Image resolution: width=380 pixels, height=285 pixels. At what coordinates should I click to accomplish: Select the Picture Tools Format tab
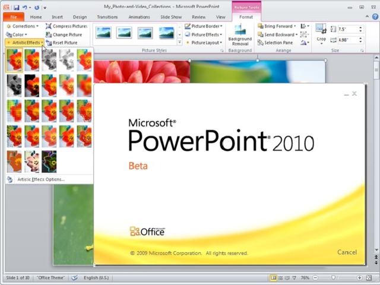click(x=246, y=17)
